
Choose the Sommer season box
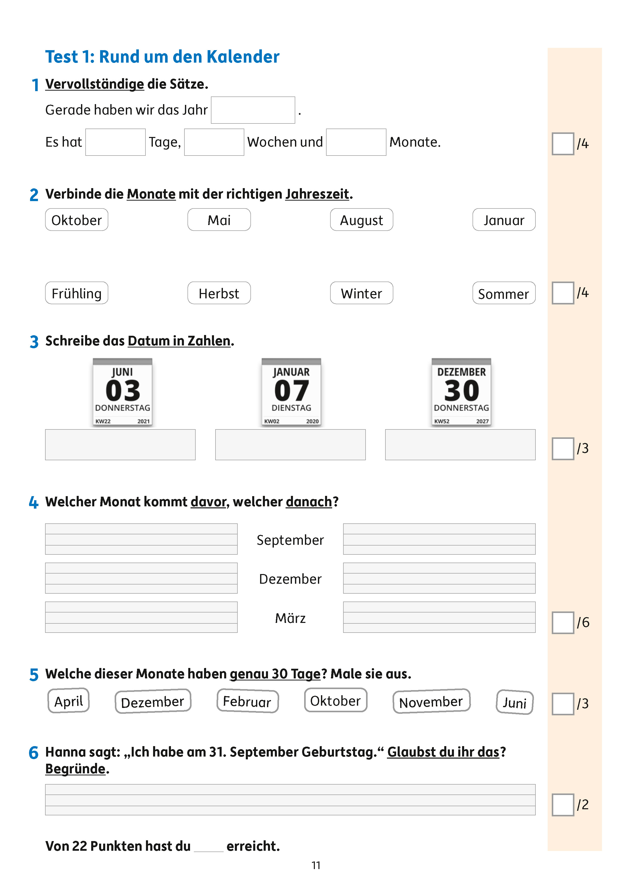click(x=504, y=293)
